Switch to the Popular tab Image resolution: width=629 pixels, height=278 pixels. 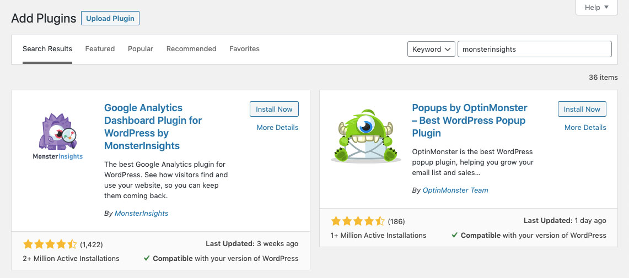coord(141,48)
